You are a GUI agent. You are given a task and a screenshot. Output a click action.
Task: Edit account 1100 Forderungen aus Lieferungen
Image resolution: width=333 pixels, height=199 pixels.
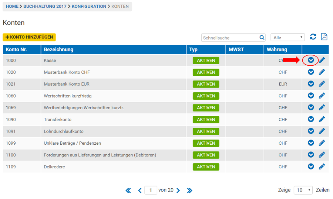322,155
